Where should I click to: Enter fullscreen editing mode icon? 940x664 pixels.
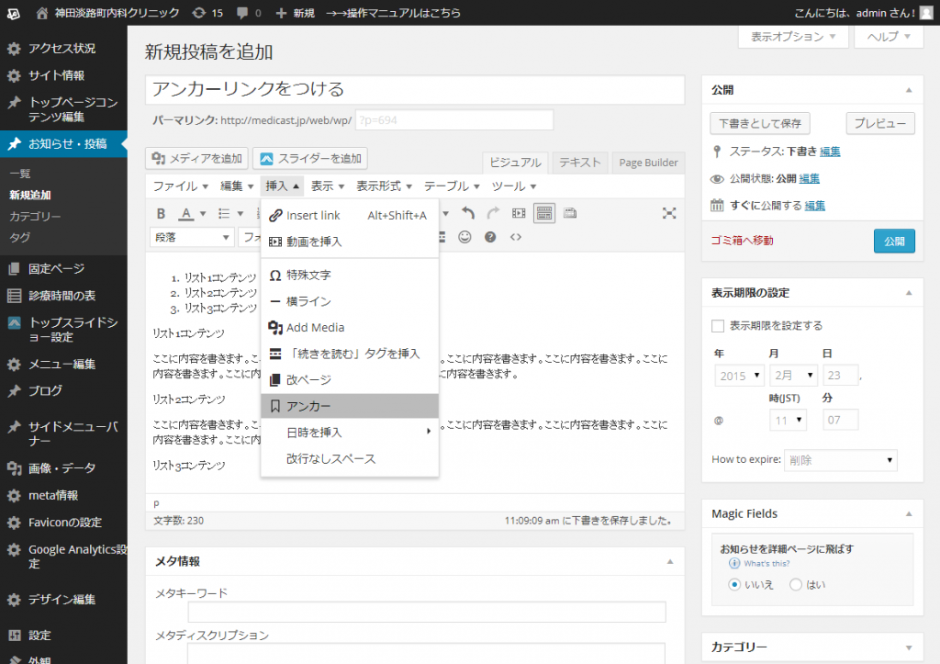[669, 213]
